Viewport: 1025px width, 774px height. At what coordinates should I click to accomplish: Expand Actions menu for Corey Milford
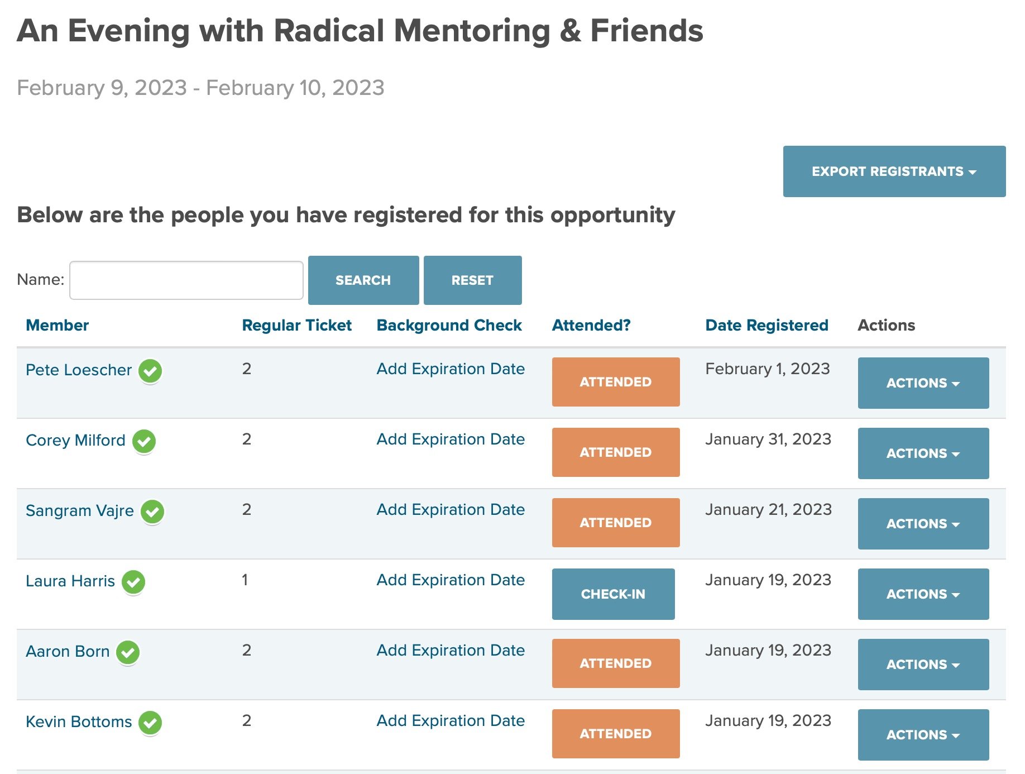coord(923,453)
